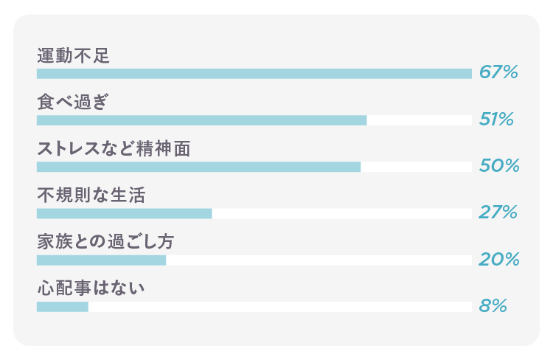The width and height of the screenshot is (553, 360).
Task: Click empty white track of 不規則な生活 bar
Action: [341, 213]
